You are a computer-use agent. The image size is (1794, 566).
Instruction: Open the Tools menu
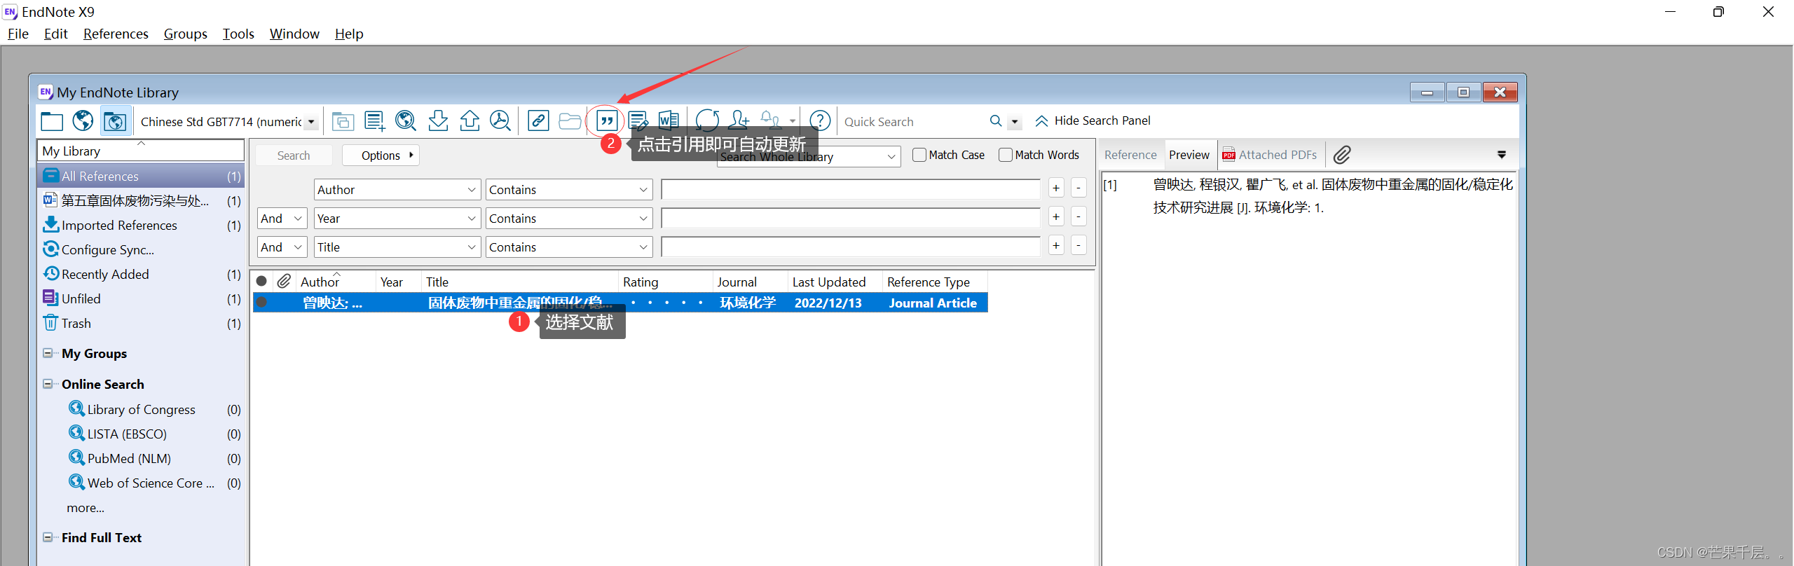click(x=238, y=34)
